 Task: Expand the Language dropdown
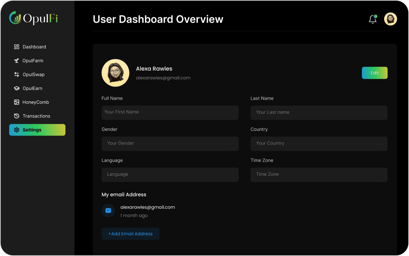coord(170,175)
